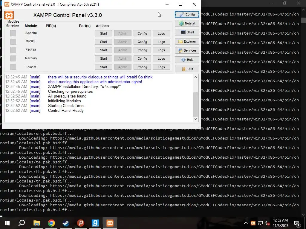This screenshot has width=306, height=229.
Task: Open the taskbar clock and date
Action: point(280,223)
